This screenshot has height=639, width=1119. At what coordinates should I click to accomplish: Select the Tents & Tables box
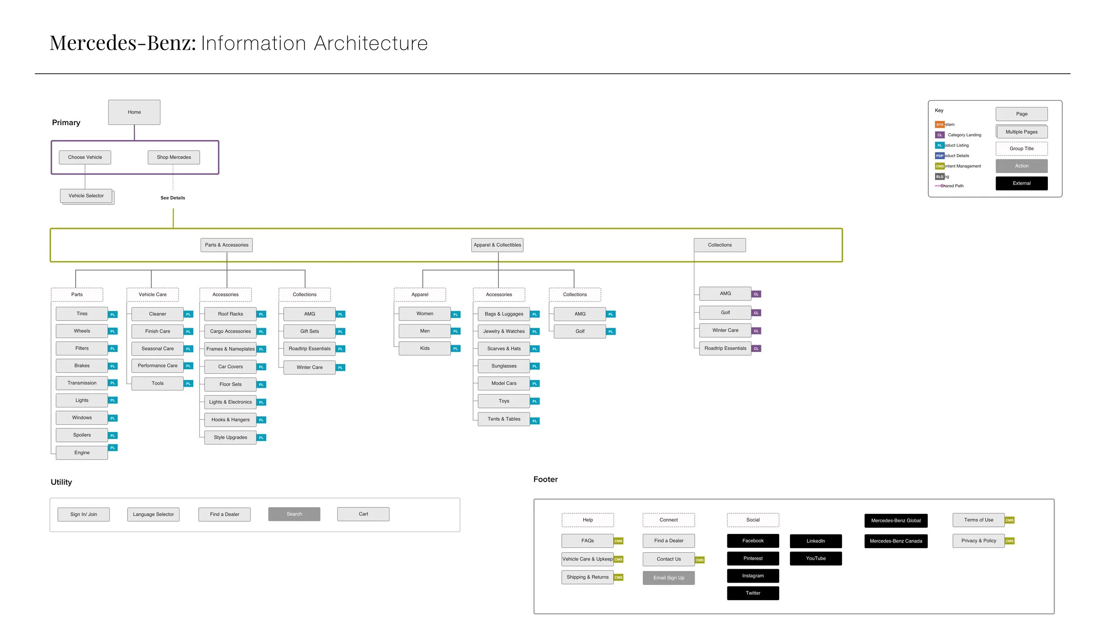(504, 419)
